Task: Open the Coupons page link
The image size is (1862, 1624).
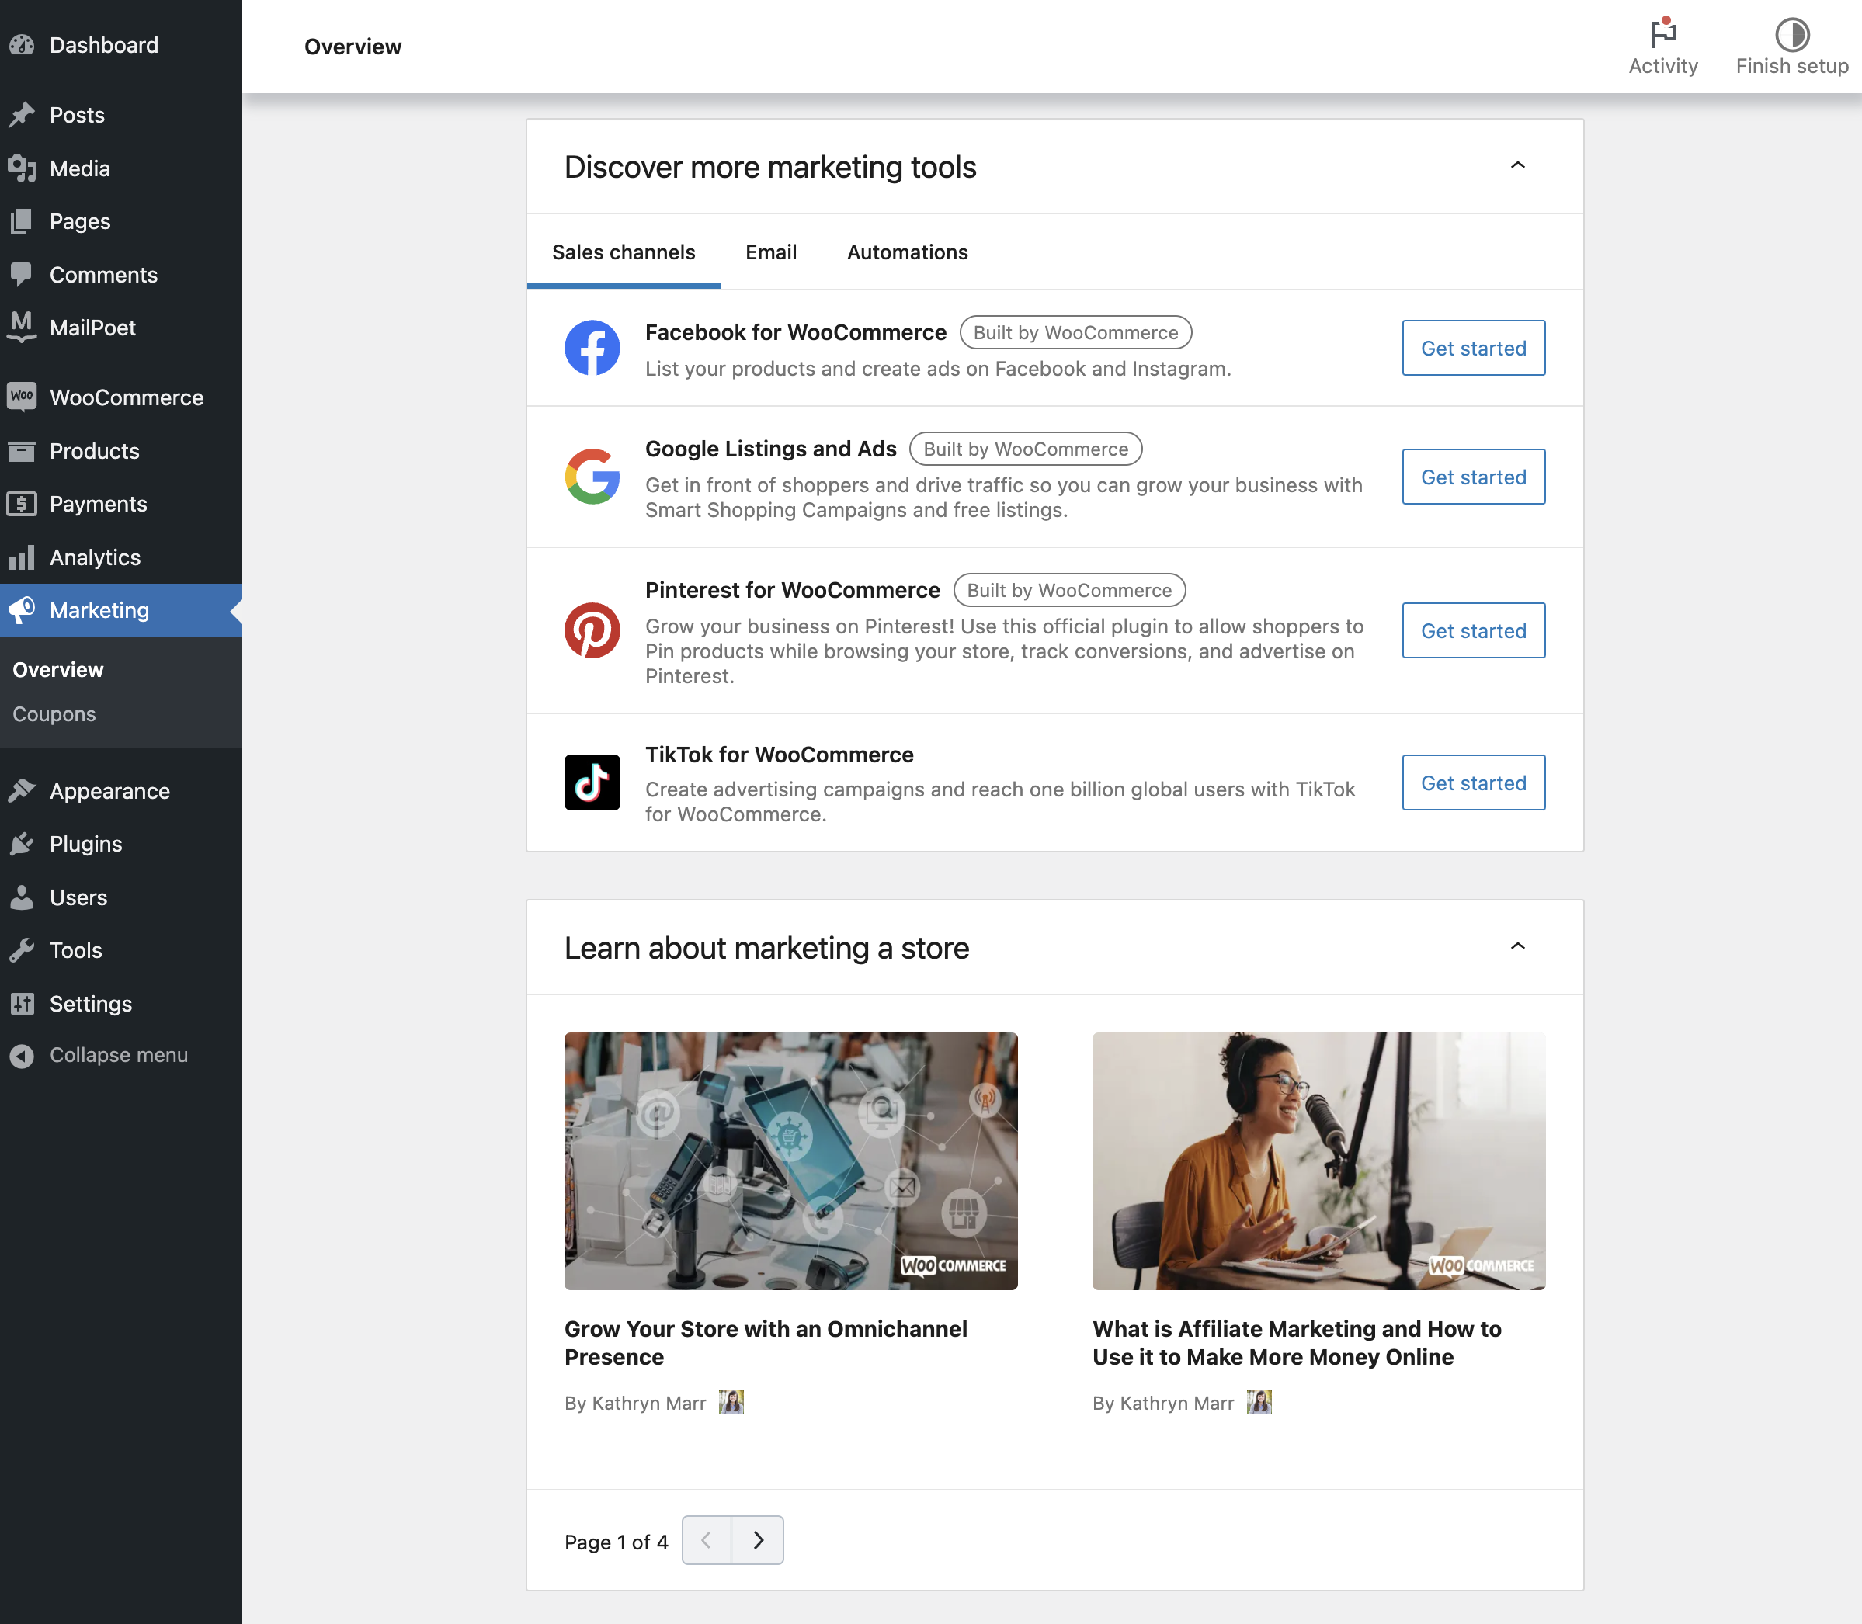Action: tap(54, 714)
